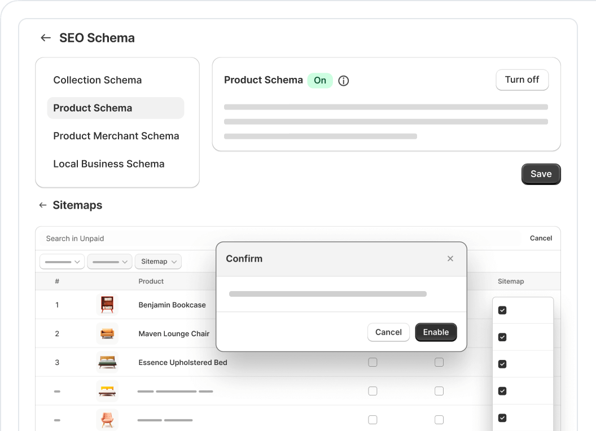Uncheck Sitemap checkbox for Benjamin Bookcase
The width and height of the screenshot is (596, 431).
[502, 310]
